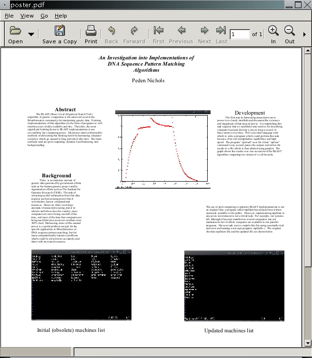Click the 'Updated machines list' caption
Viewport: 312px width, 358px height.
[x=229, y=330]
